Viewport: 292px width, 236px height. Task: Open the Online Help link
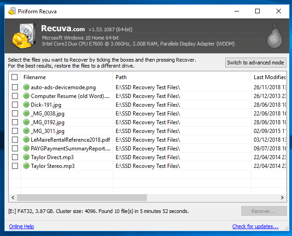tap(21, 226)
